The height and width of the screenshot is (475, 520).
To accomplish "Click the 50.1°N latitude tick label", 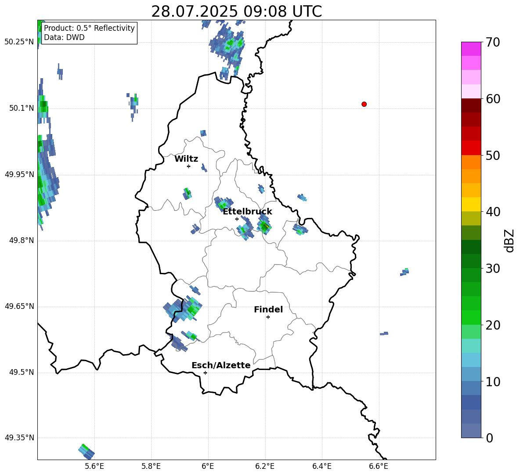I will (x=22, y=108).
